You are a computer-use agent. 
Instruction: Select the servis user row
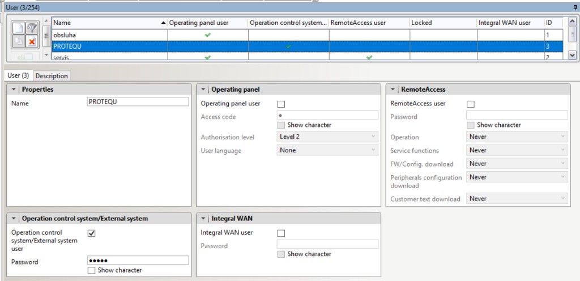click(307, 56)
